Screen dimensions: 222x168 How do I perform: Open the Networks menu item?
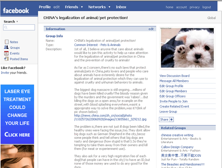(97, 7)
